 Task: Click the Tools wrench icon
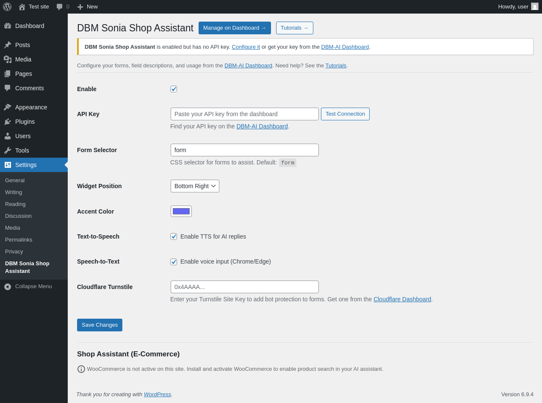click(x=8, y=150)
